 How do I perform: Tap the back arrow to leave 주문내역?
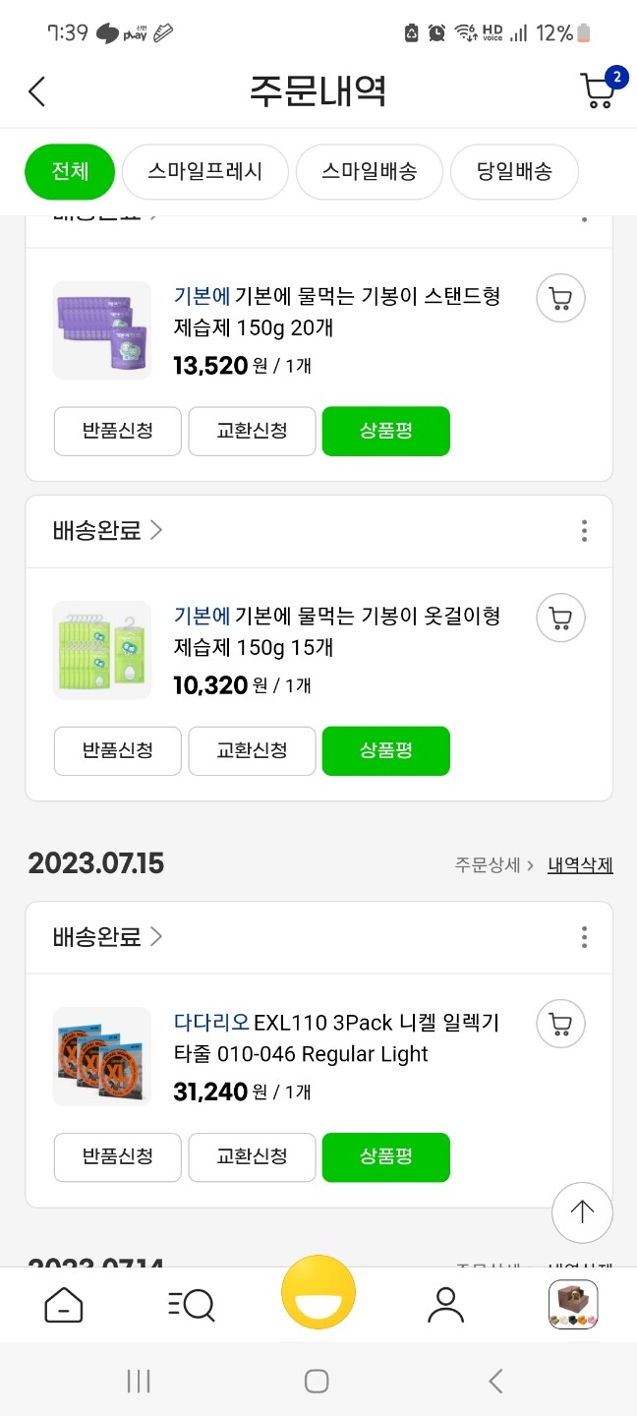pos(36,89)
